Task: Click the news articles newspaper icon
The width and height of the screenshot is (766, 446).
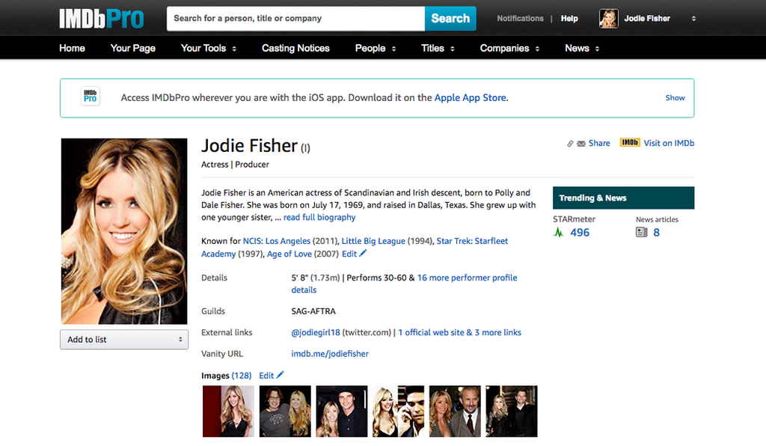Action: coord(641,233)
